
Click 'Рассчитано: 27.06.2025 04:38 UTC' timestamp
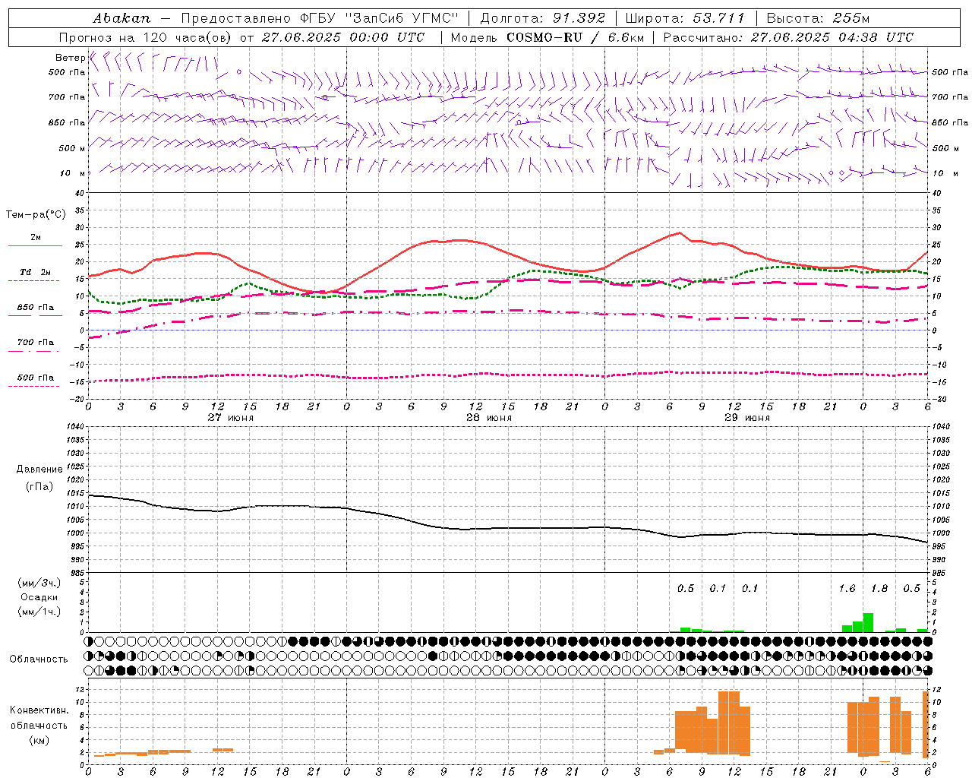[x=788, y=37]
